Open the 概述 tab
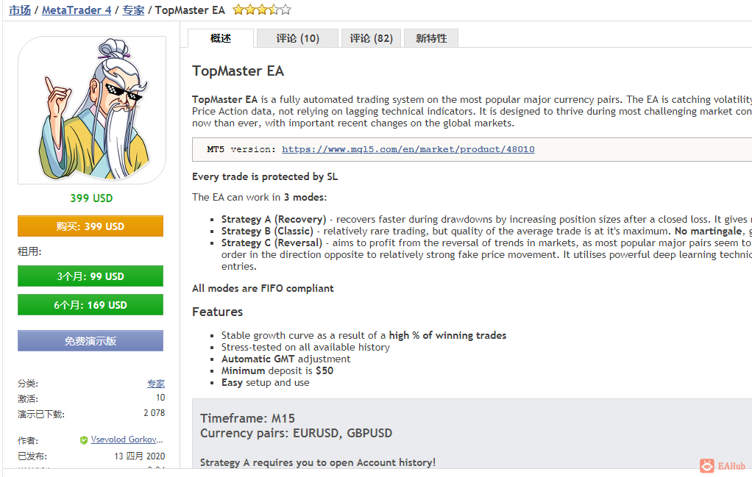The width and height of the screenshot is (752, 477). [221, 38]
